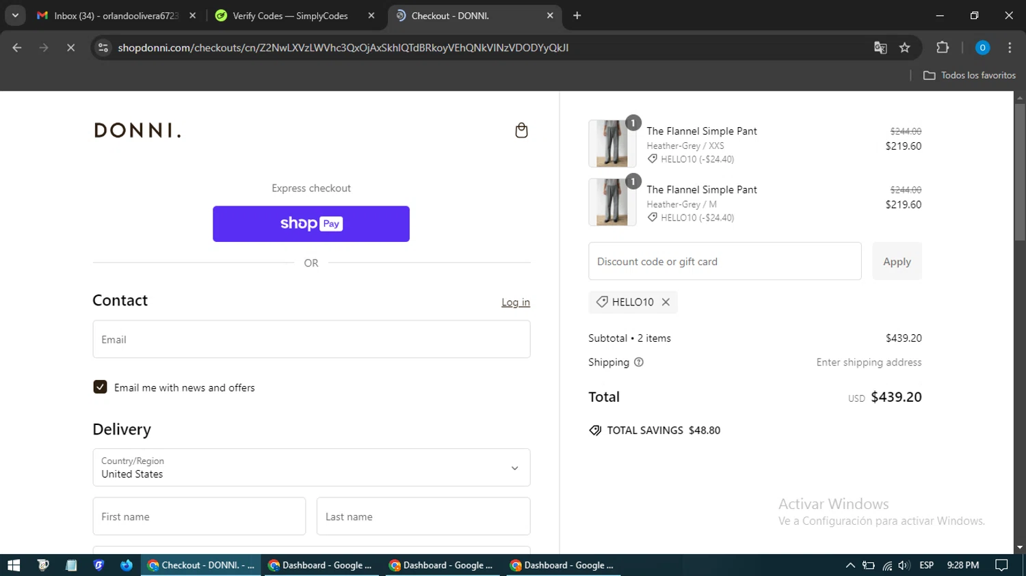Switch to Checkout - DONNI. taskbar window

click(x=201, y=565)
